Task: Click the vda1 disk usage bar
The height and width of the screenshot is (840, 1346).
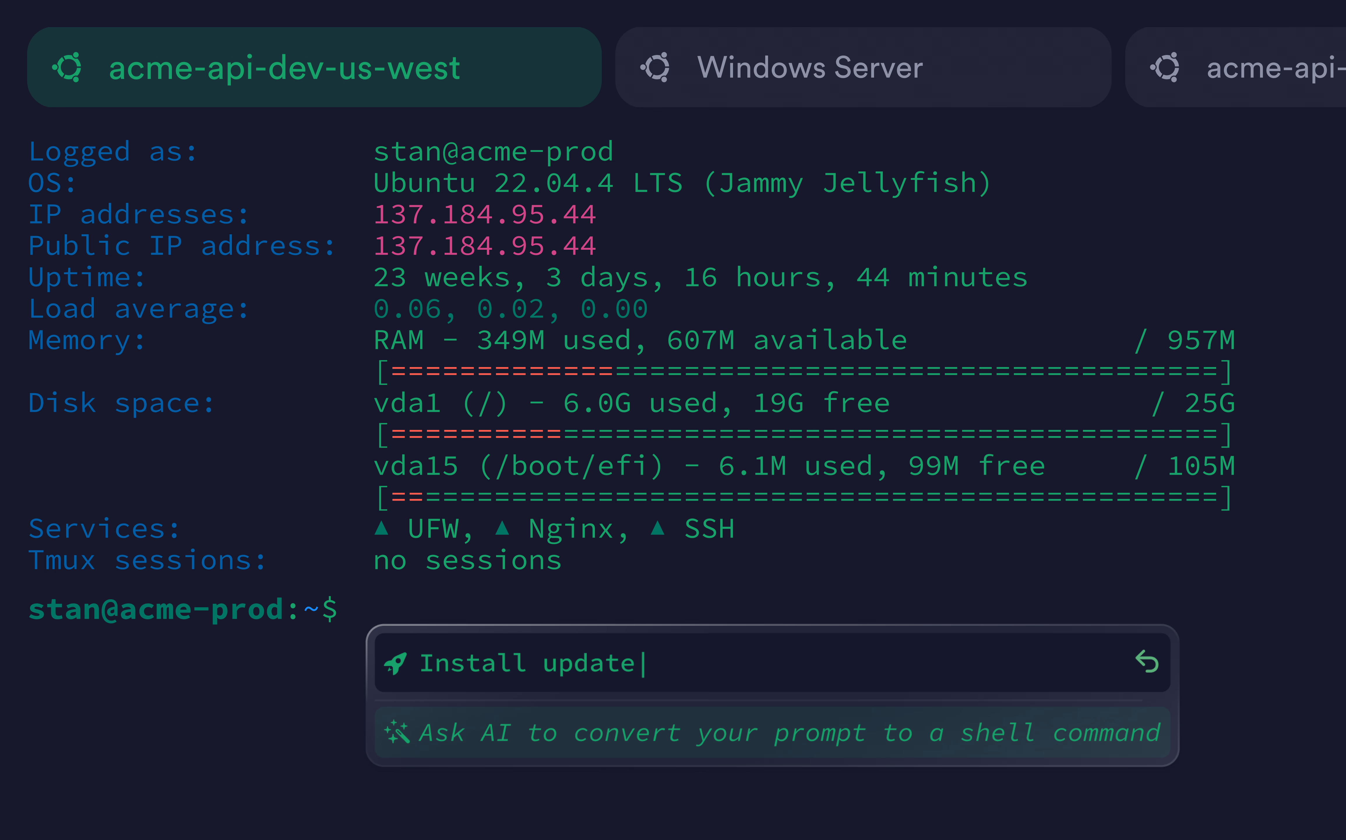Action: (x=804, y=435)
